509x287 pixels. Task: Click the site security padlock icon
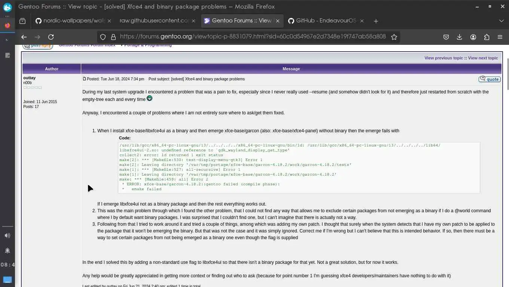(x=113, y=37)
